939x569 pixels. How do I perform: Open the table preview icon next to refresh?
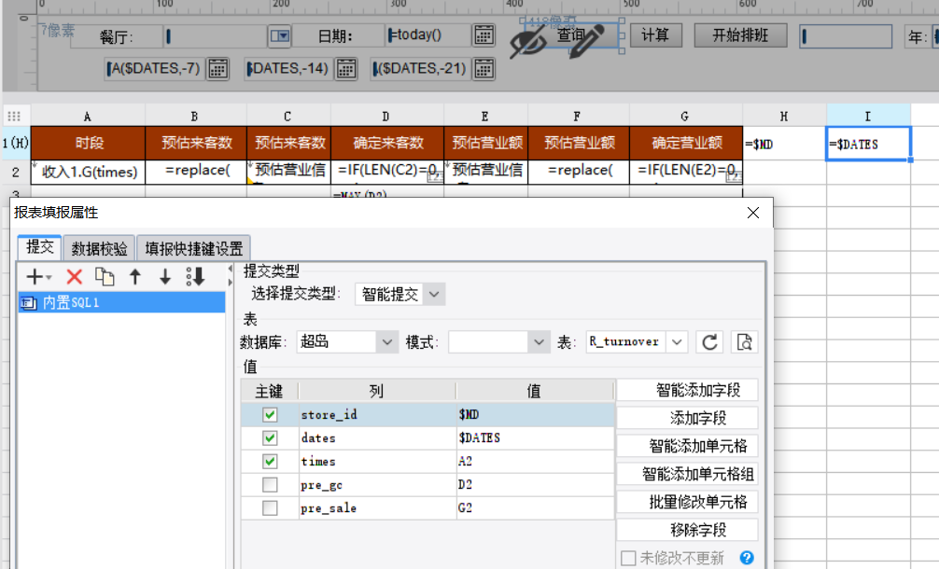(x=743, y=342)
